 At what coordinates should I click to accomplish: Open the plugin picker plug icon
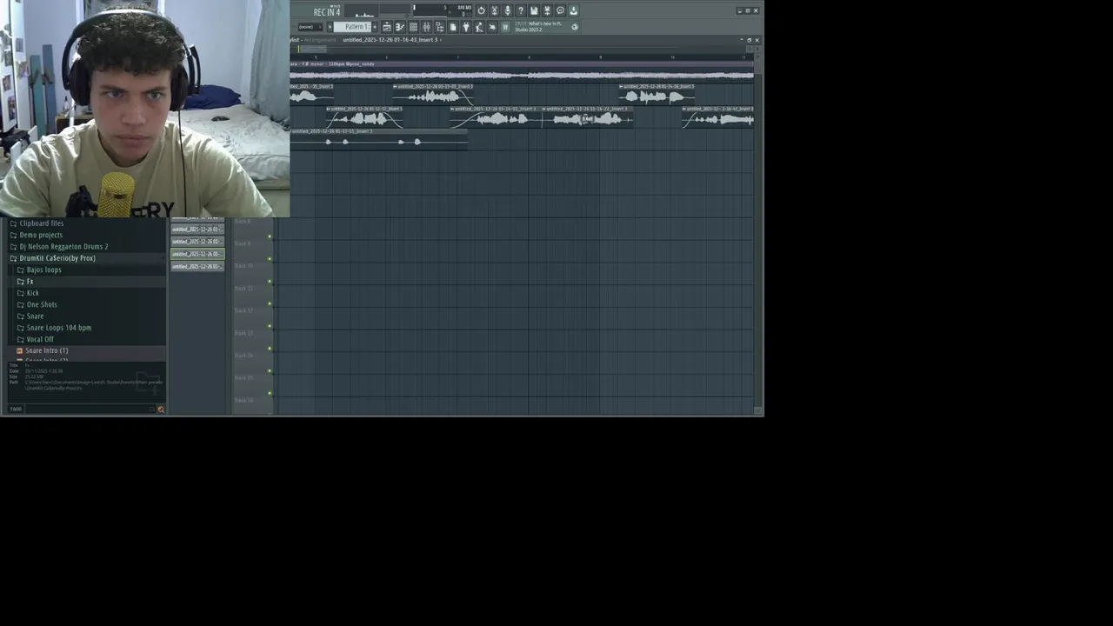click(466, 27)
